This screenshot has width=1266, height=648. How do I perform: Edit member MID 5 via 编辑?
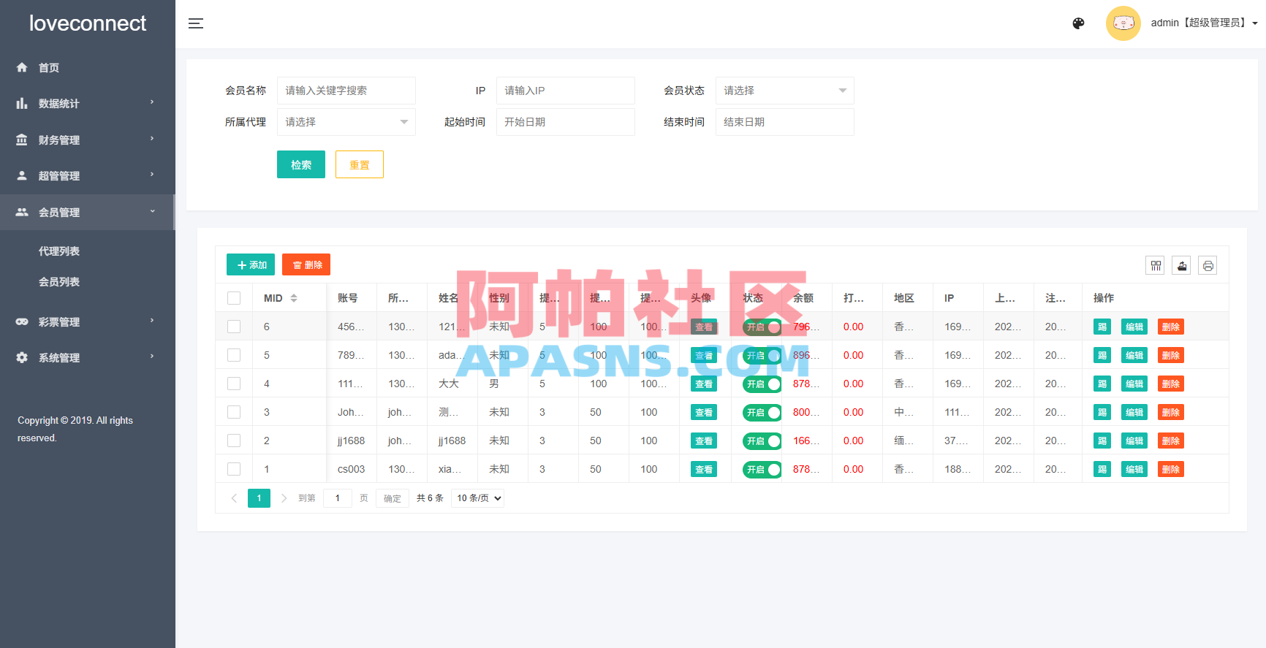point(1134,355)
